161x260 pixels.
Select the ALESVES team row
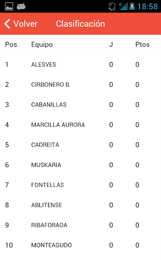81,65
